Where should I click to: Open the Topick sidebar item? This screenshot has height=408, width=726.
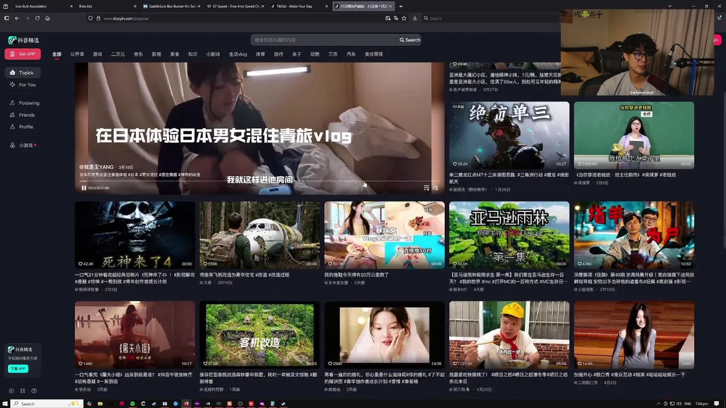[22, 73]
